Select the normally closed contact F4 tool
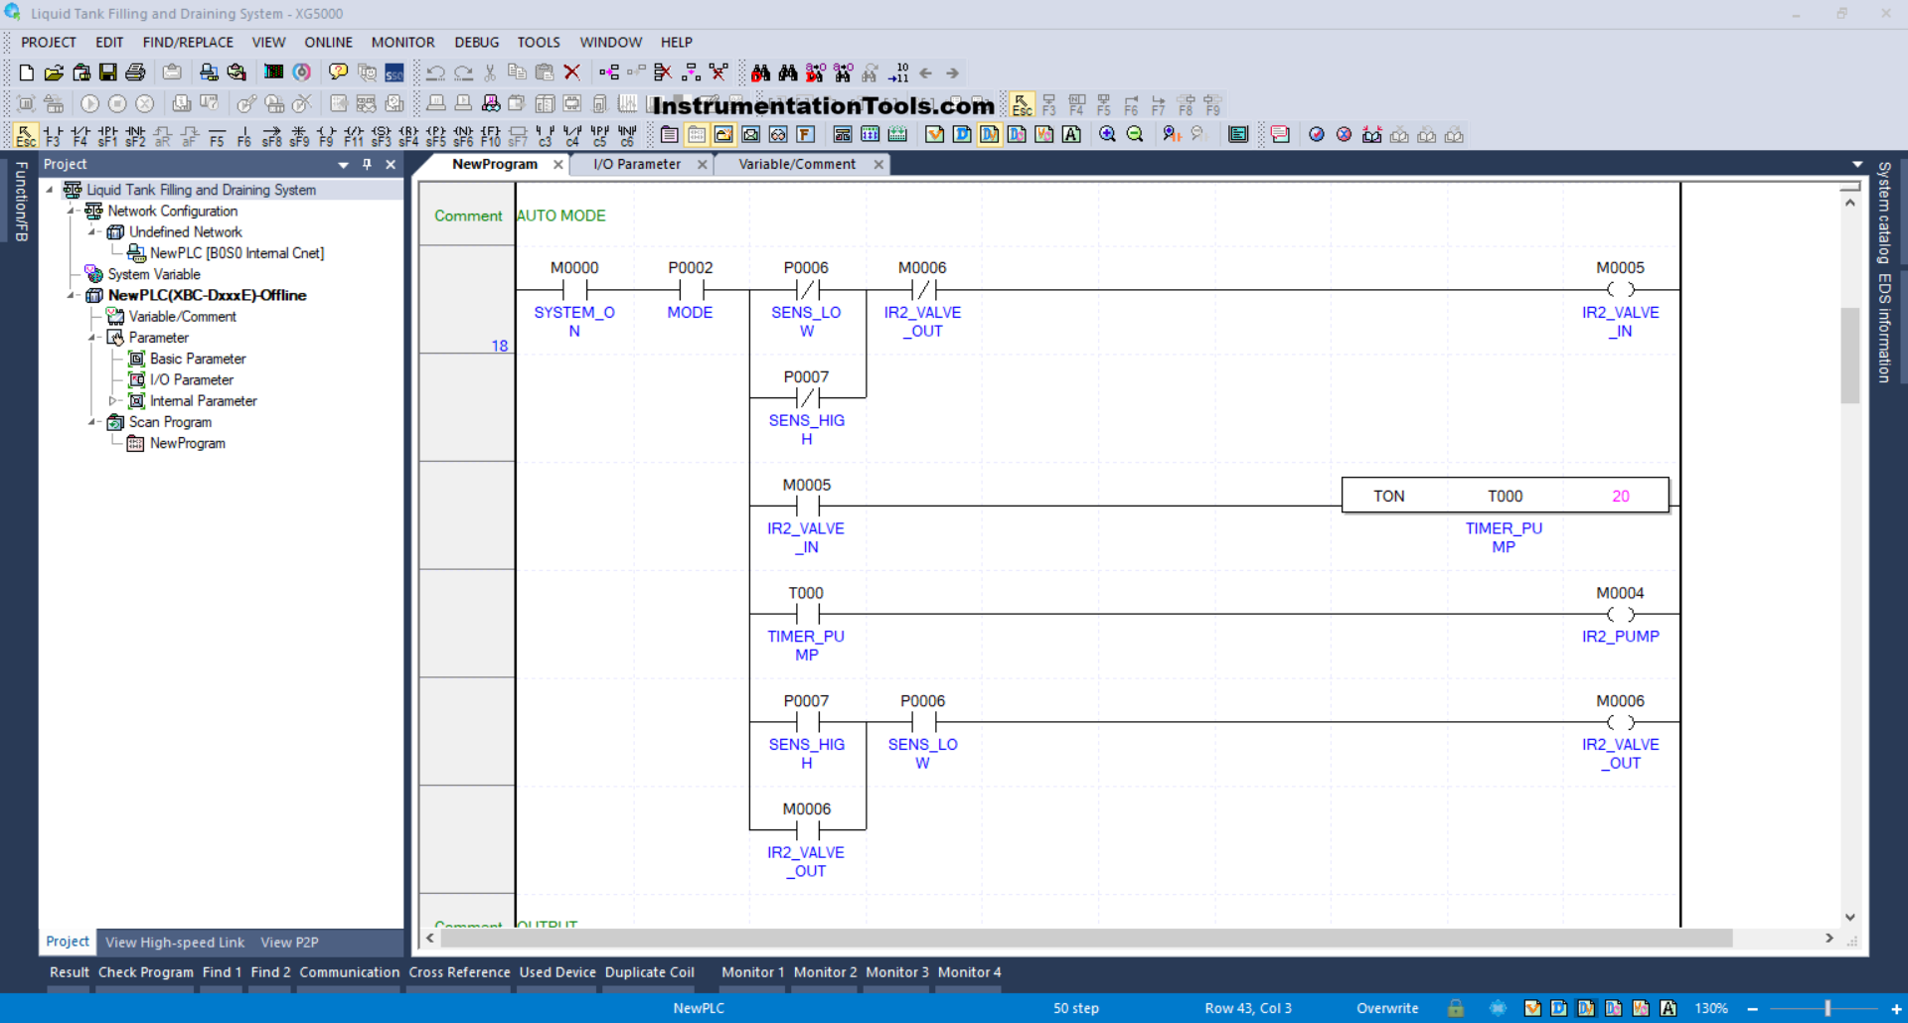Image resolution: width=1908 pixels, height=1023 pixels. coord(80,135)
